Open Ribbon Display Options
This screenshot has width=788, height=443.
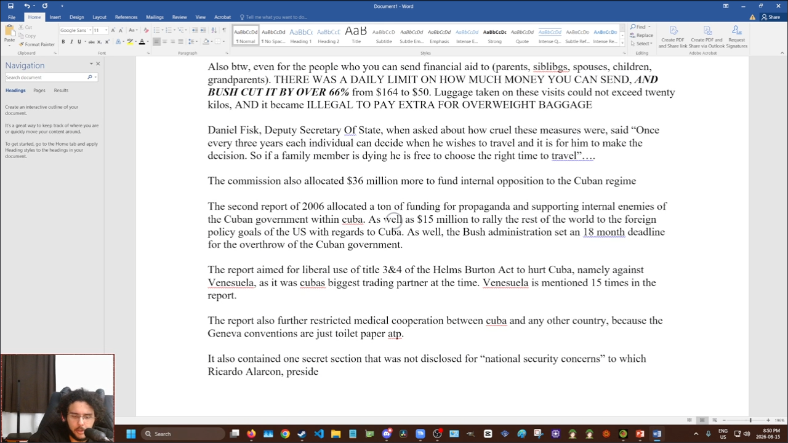[x=726, y=6]
